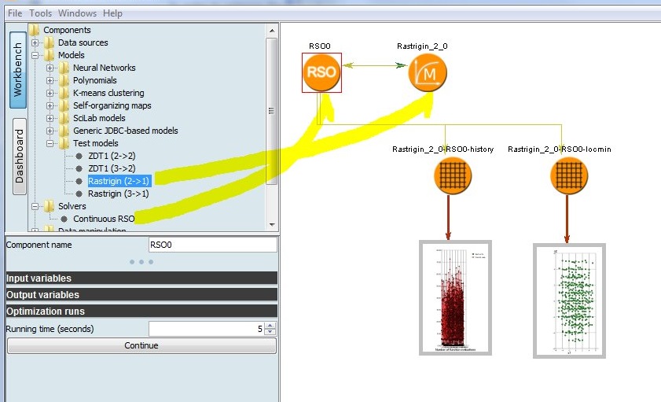The height and width of the screenshot is (402, 661).
Task: Collapse the Test models tree node
Action: click(50, 143)
